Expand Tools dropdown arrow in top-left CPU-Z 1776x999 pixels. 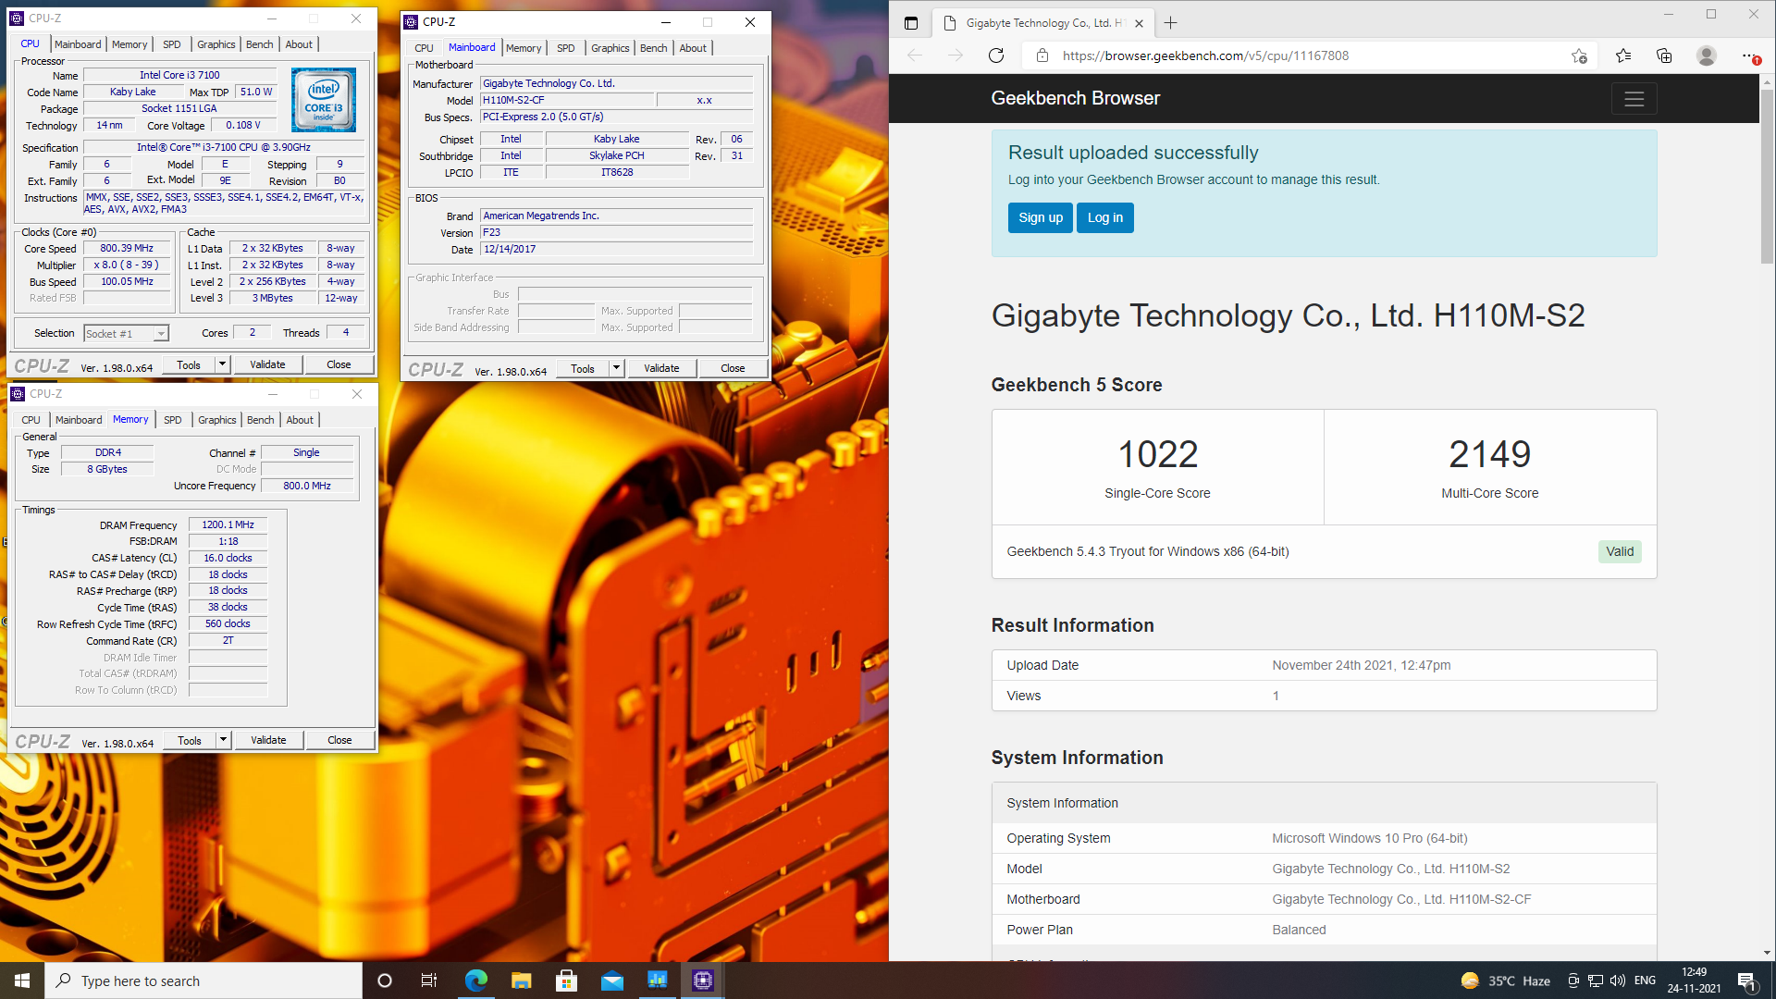pyautogui.click(x=222, y=364)
